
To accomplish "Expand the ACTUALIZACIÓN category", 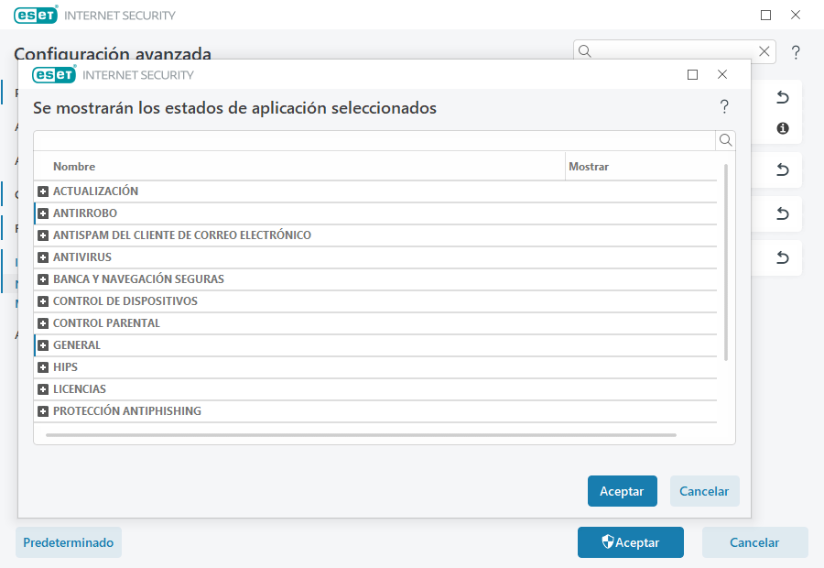I will click(x=43, y=191).
